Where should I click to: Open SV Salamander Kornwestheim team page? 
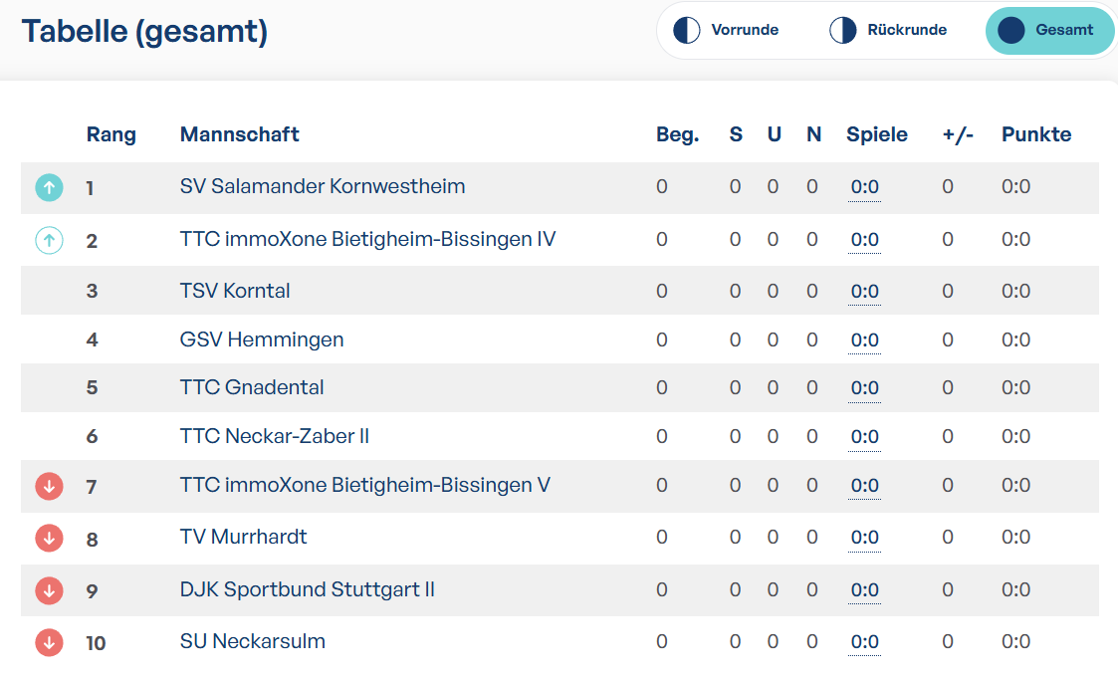pyautogui.click(x=323, y=186)
